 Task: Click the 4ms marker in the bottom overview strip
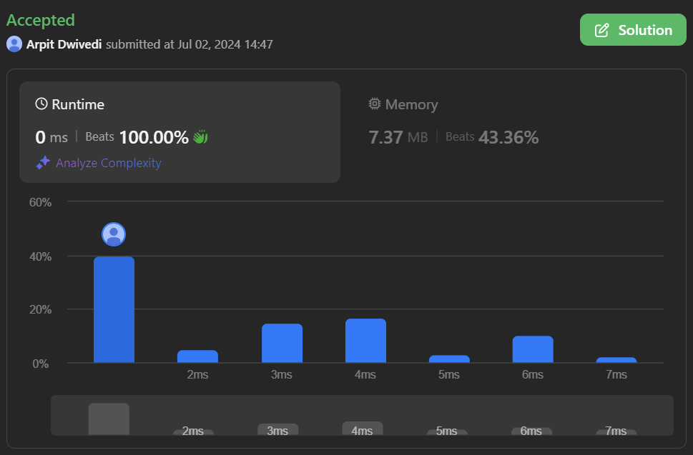tap(363, 429)
